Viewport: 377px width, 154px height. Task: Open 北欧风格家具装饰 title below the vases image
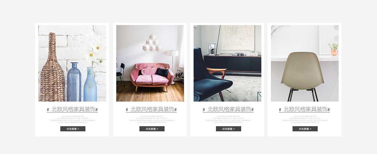[72, 110]
